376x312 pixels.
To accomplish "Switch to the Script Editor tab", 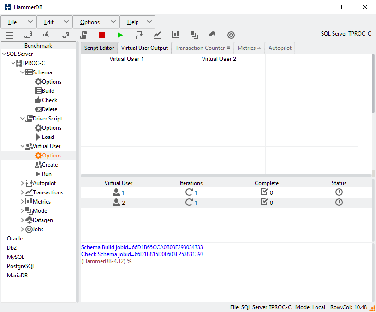I will tap(99, 48).
